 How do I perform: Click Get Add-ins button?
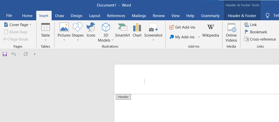(x=182, y=27)
